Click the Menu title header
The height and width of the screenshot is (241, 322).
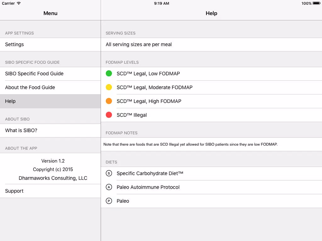click(50, 13)
